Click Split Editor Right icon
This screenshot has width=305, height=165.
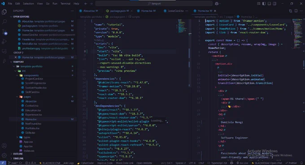click(x=296, y=11)
